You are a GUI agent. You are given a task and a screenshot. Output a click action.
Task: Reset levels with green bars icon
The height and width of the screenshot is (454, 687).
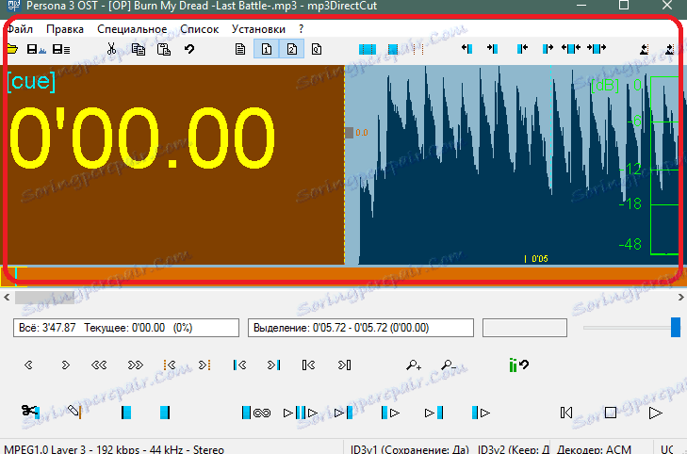point(518,365)
